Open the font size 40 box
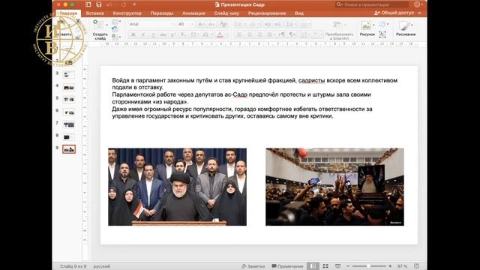 184,24
